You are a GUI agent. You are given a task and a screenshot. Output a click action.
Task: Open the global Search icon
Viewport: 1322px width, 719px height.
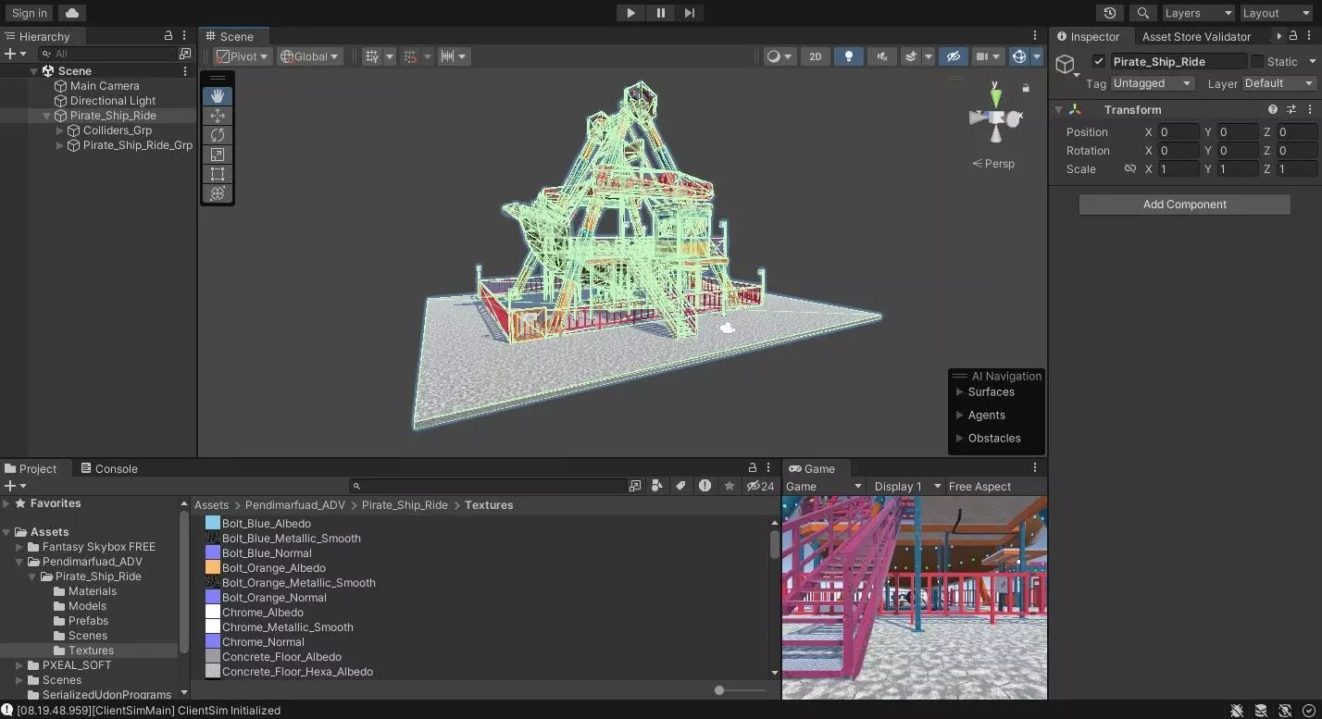[1143, 13]
